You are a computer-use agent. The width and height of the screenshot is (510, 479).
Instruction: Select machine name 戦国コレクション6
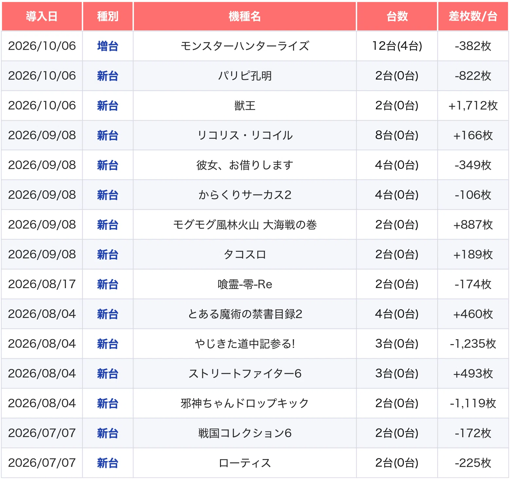point(245,433)
